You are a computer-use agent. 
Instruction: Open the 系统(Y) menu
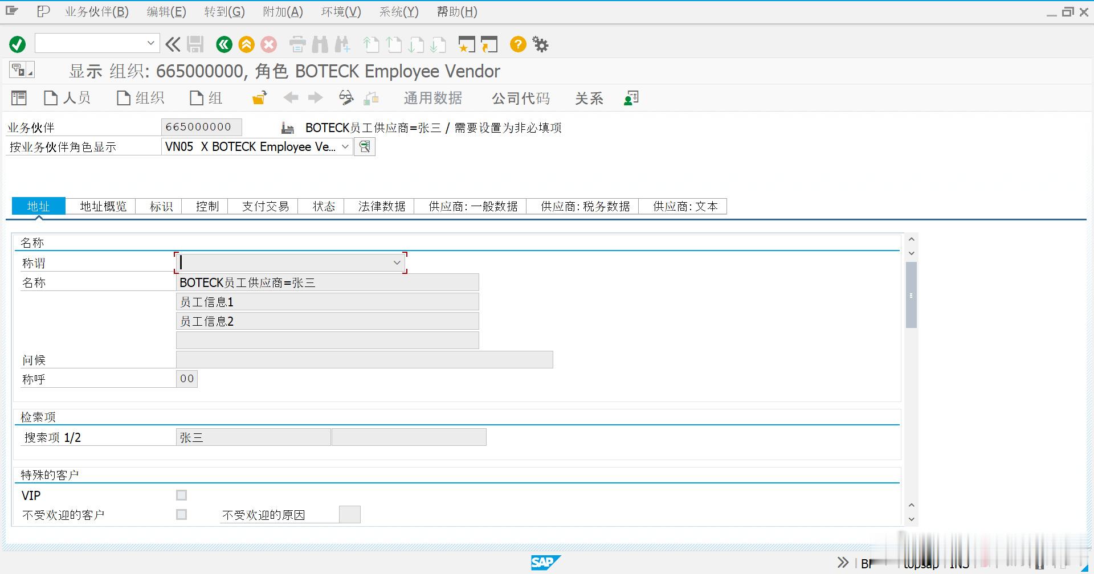point(399,11)
